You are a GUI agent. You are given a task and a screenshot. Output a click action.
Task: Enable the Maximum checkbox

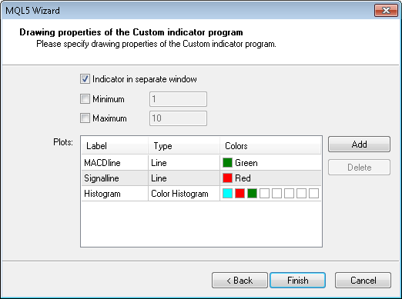85,118
